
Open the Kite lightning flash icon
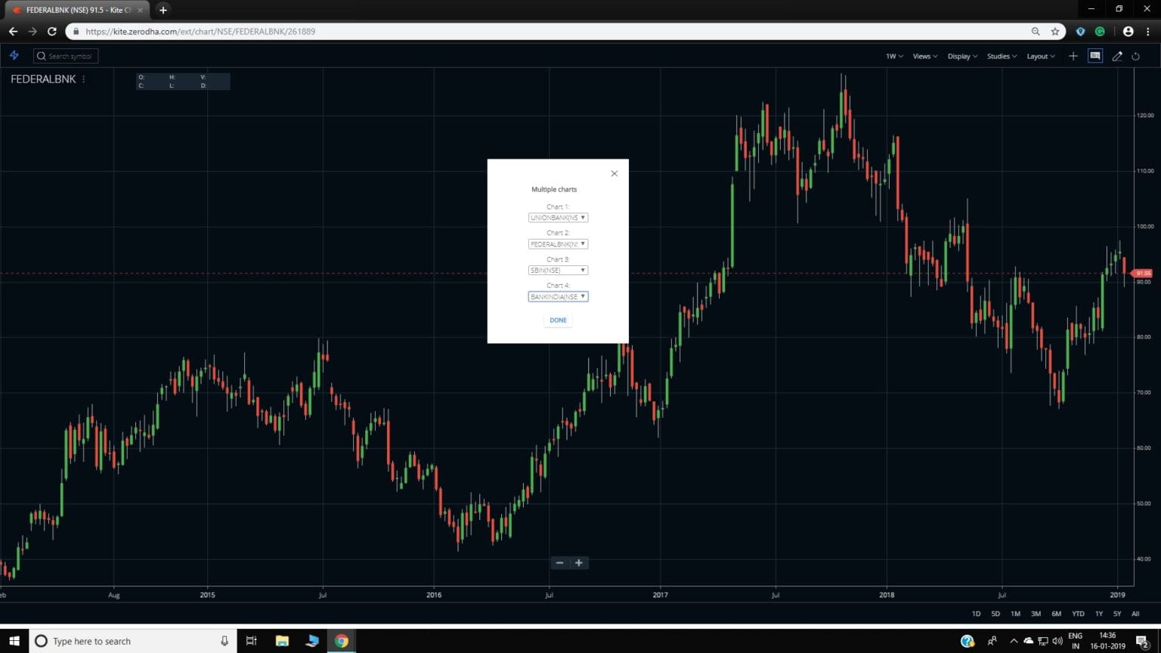[14, 55]
